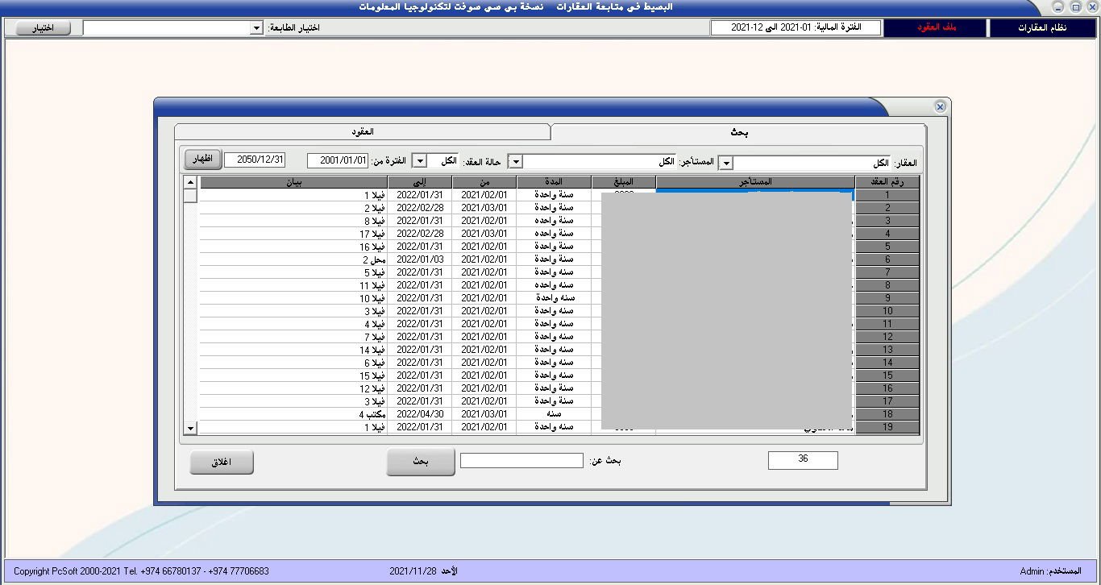Screen dimensions: 1101x585
Task: Switch to the العقود tab
Action: [x=362, y=131]
